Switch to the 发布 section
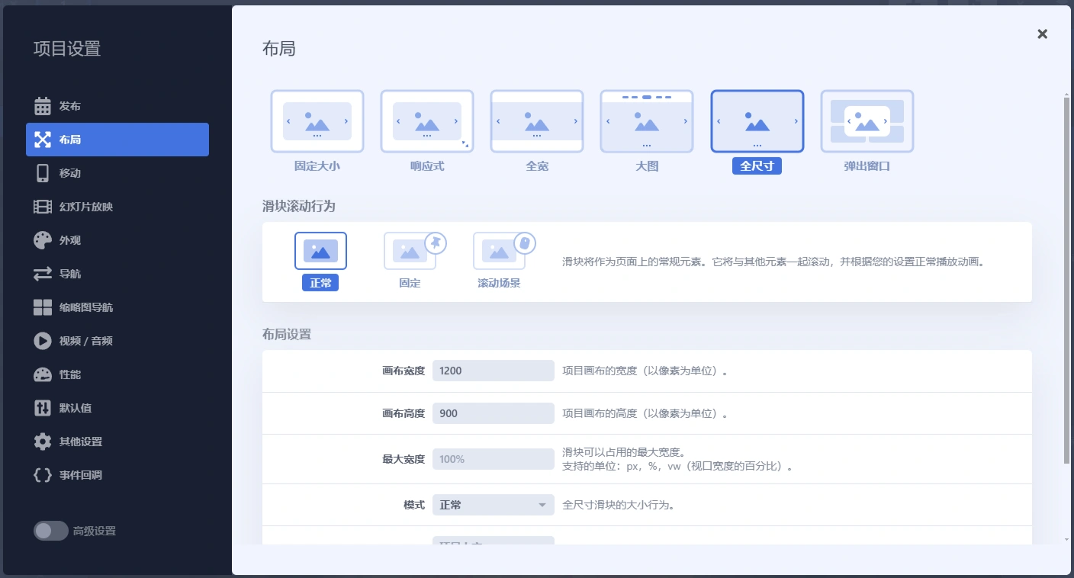Image resolution: width=1074 pixels, height=578 pixels. pyautogui.click(x=69, y=106)
